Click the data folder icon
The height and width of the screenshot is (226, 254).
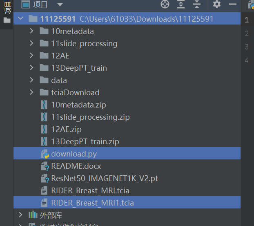[x=44, y=80]
